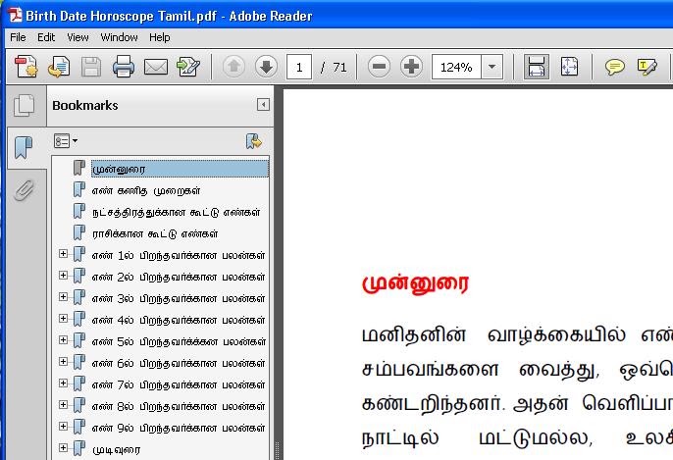Image resolution: width=673 pixels, height=460 pixels.
Task: Click the Create PDF toolbar icon
Action: coord(26,67)
